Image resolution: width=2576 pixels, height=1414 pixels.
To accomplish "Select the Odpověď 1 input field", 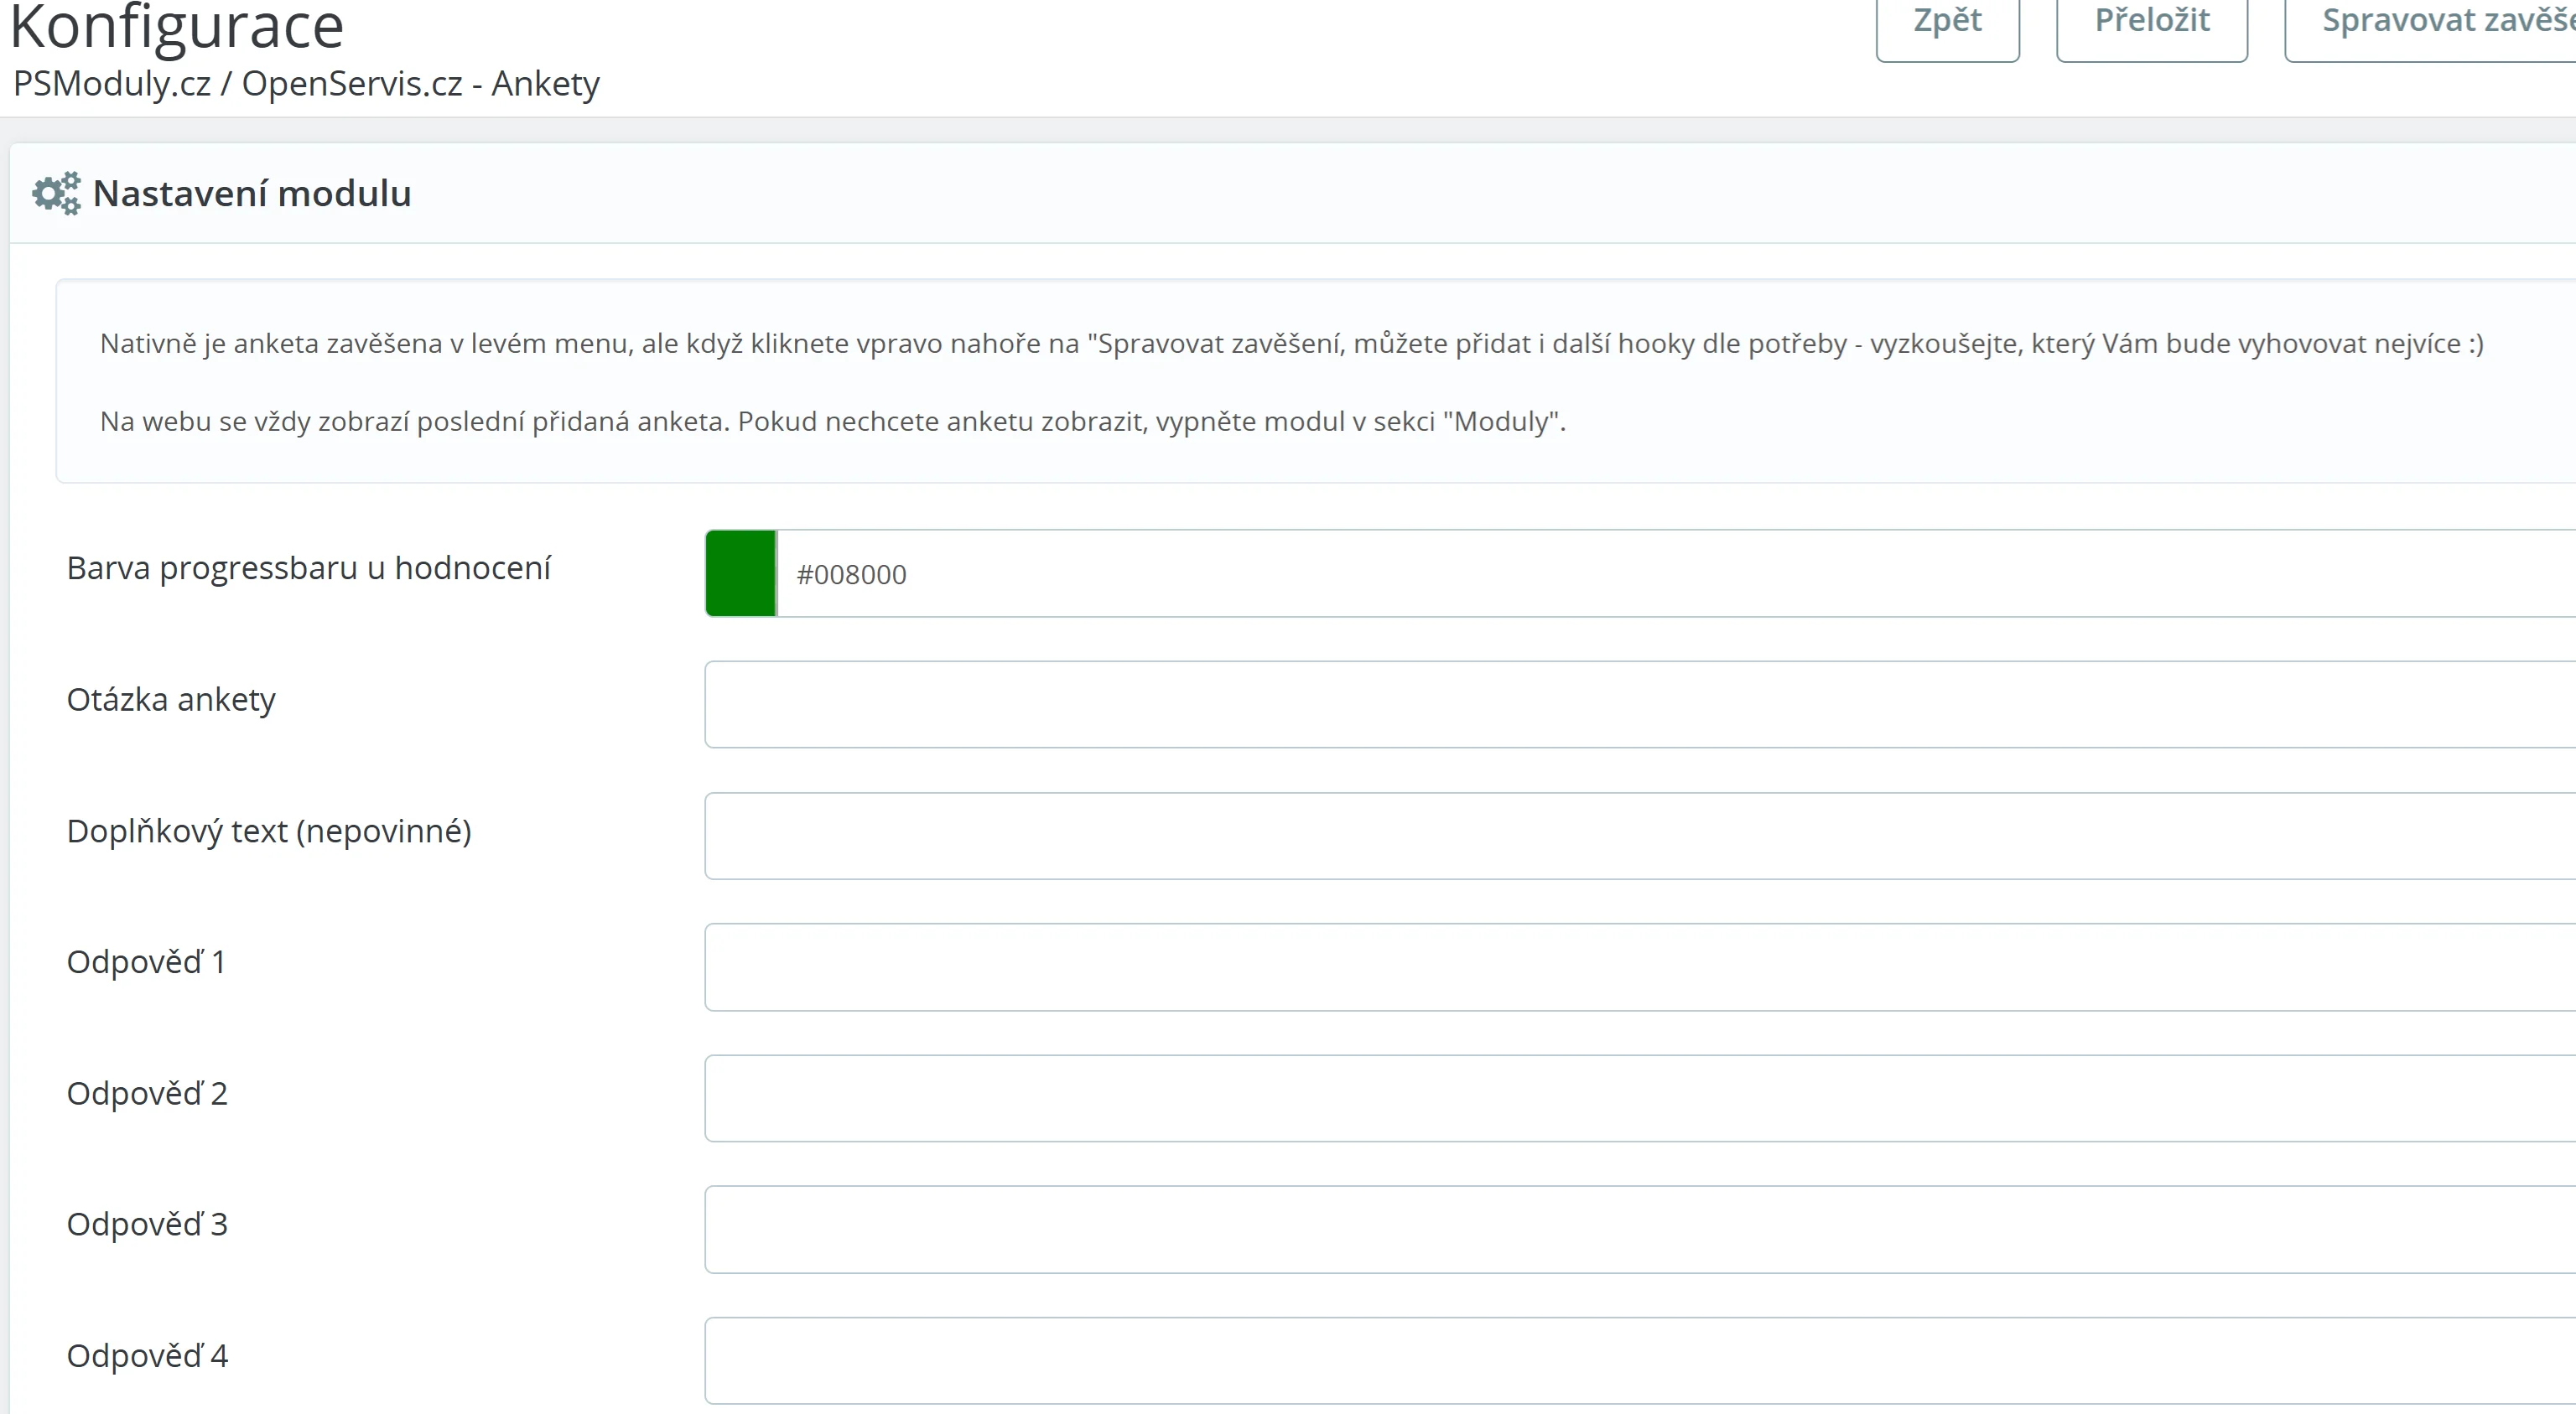I will [1640, 967].
